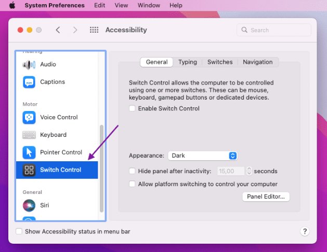This screenshot has width=327, height=252.
Task: Open Keyboard label in sidebar
Action: click(x=53, y=135)
